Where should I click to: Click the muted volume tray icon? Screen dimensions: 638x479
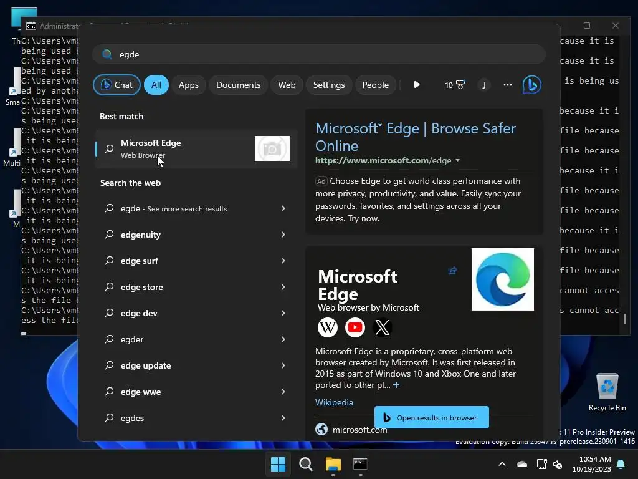pyautogui.click(x=558, y=464)
